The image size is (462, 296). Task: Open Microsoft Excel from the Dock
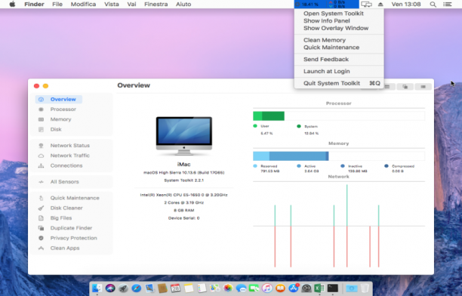319,288
